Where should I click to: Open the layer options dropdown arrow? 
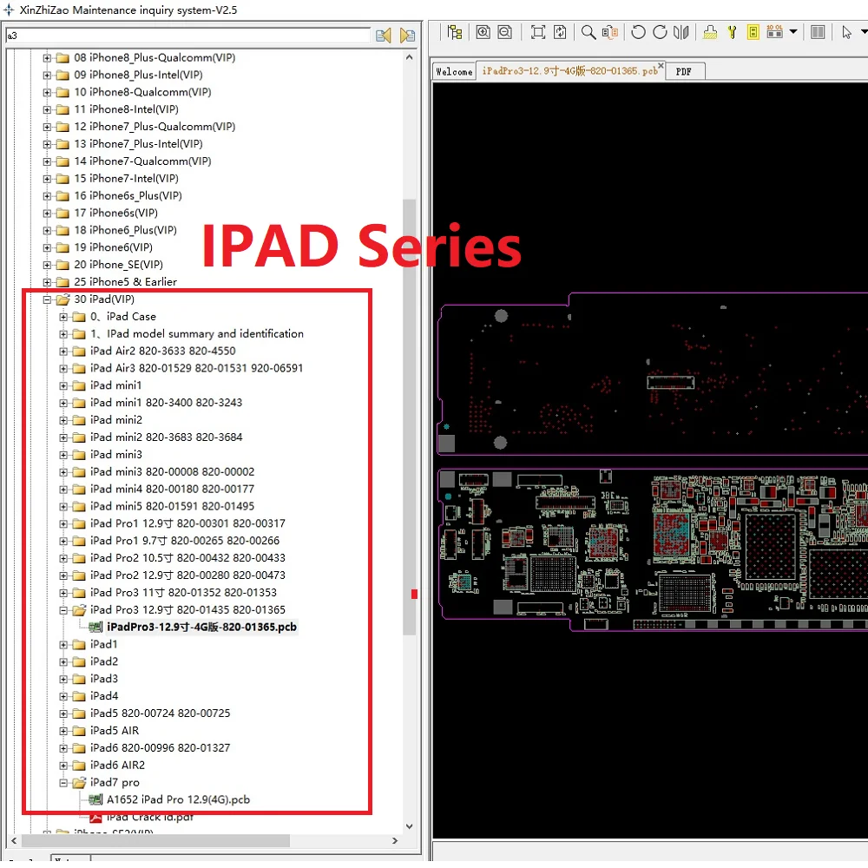click(x=792, y=32)
